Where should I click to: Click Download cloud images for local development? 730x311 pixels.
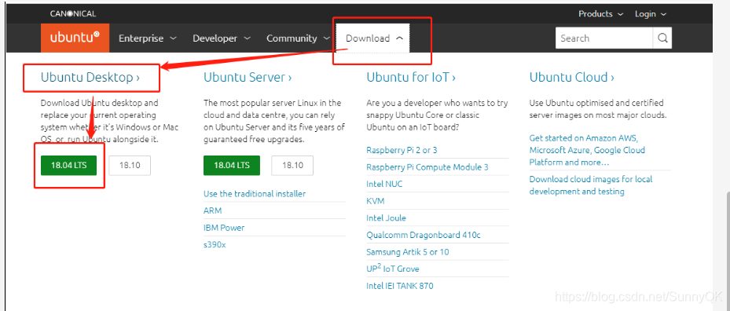(x=591, y=185)
